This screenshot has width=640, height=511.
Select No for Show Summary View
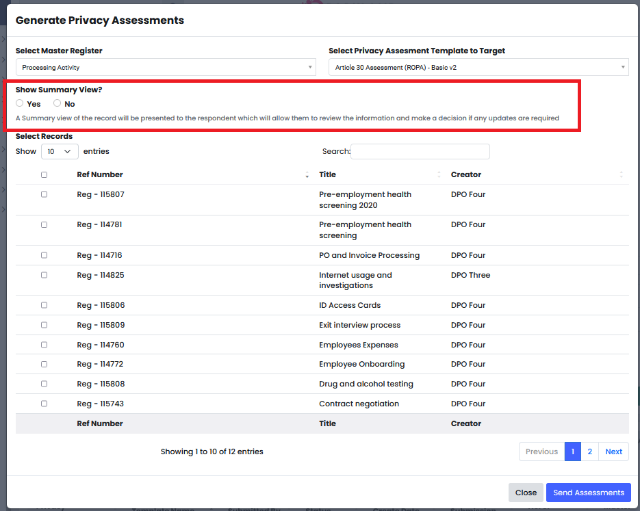pos(57,103)
